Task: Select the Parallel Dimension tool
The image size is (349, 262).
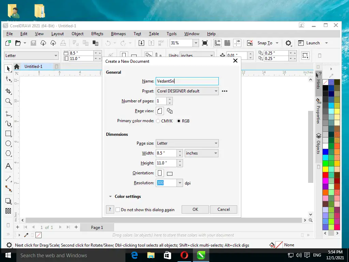Action: coord(8,178)
